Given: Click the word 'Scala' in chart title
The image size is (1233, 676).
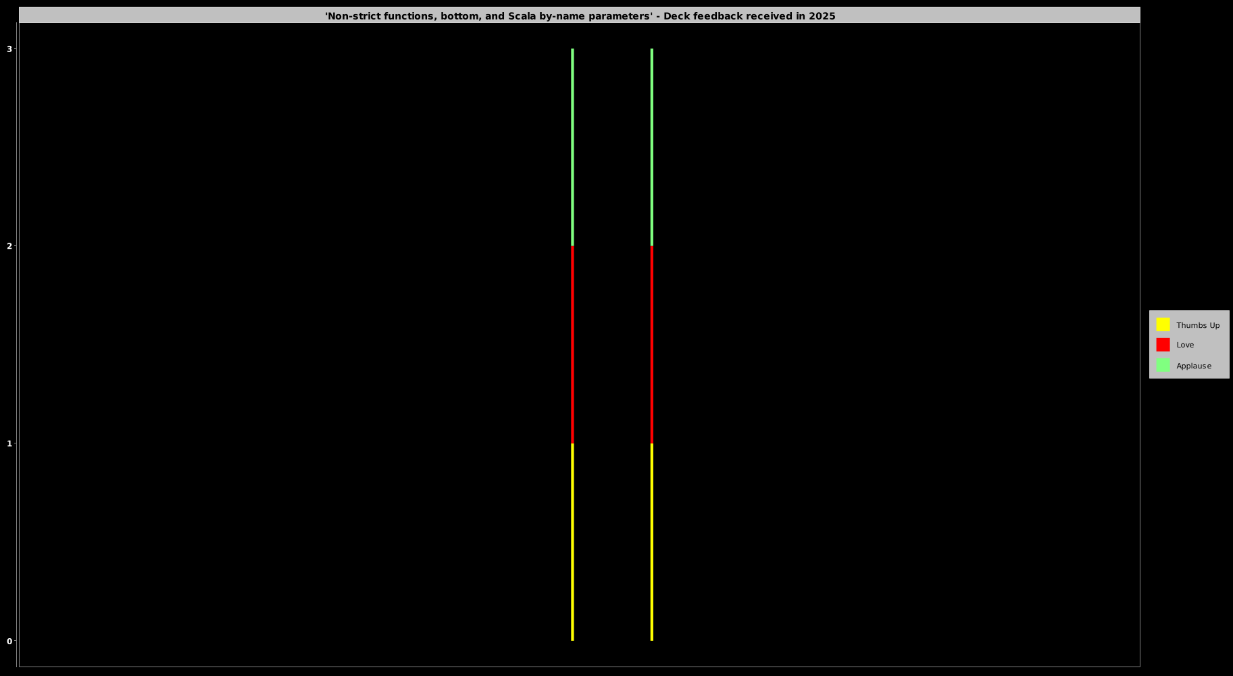Looking at the screenshot, I should pyautogui.click(x=522, y=16).
